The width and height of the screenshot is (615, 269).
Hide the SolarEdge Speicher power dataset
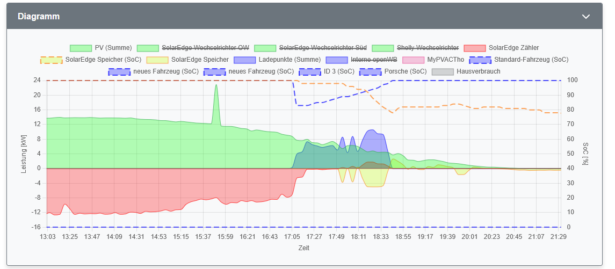(200, 60)
